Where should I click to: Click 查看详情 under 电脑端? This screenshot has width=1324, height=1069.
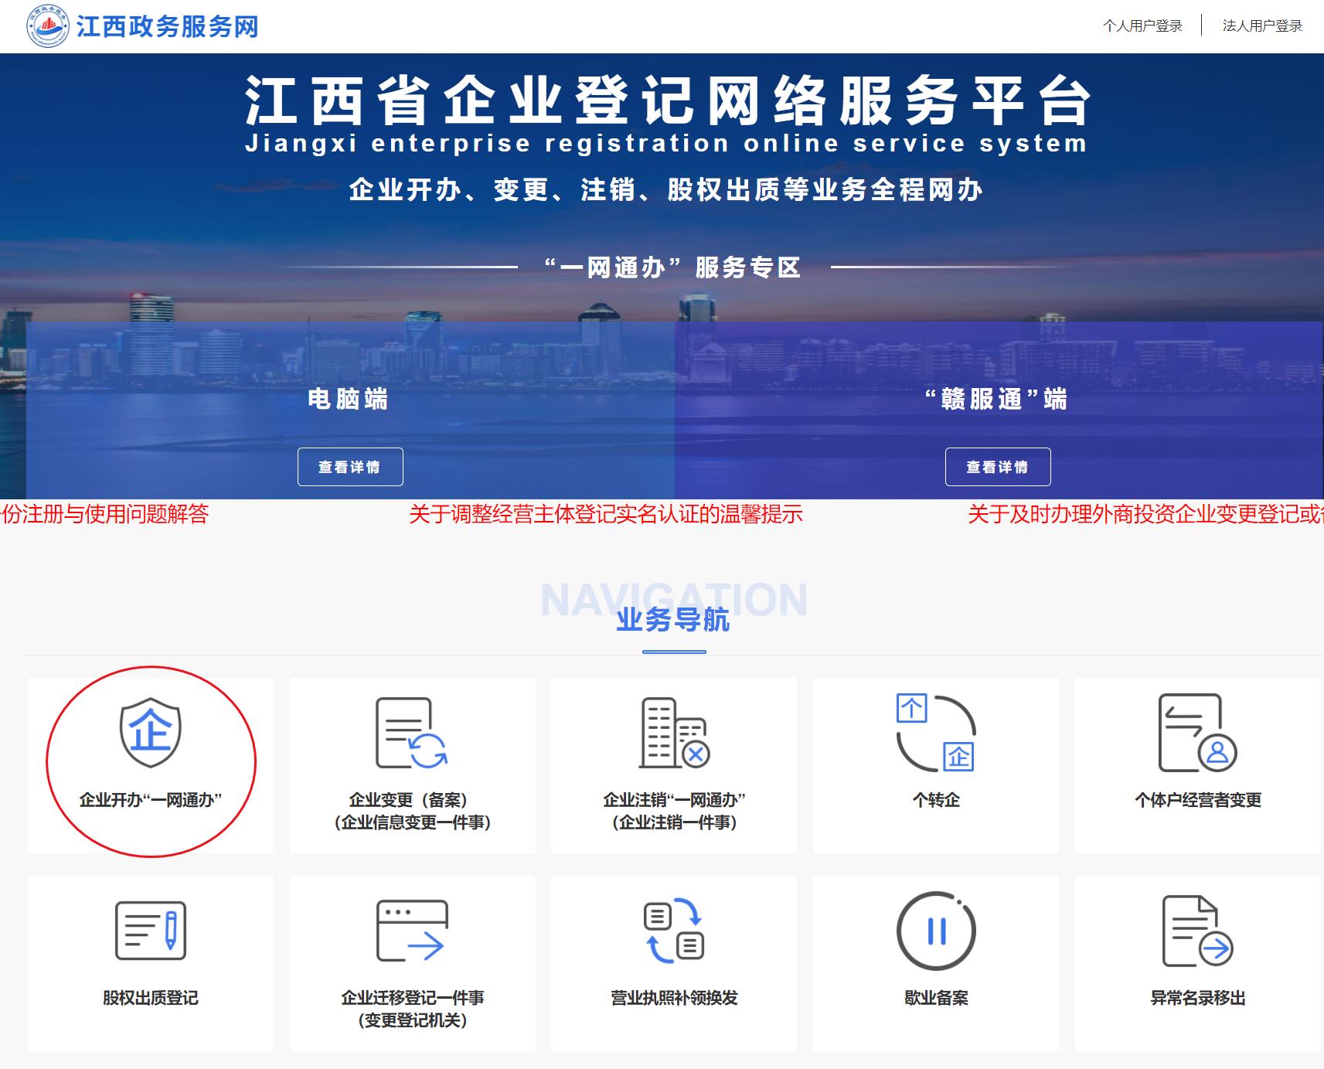pos(350,466)
